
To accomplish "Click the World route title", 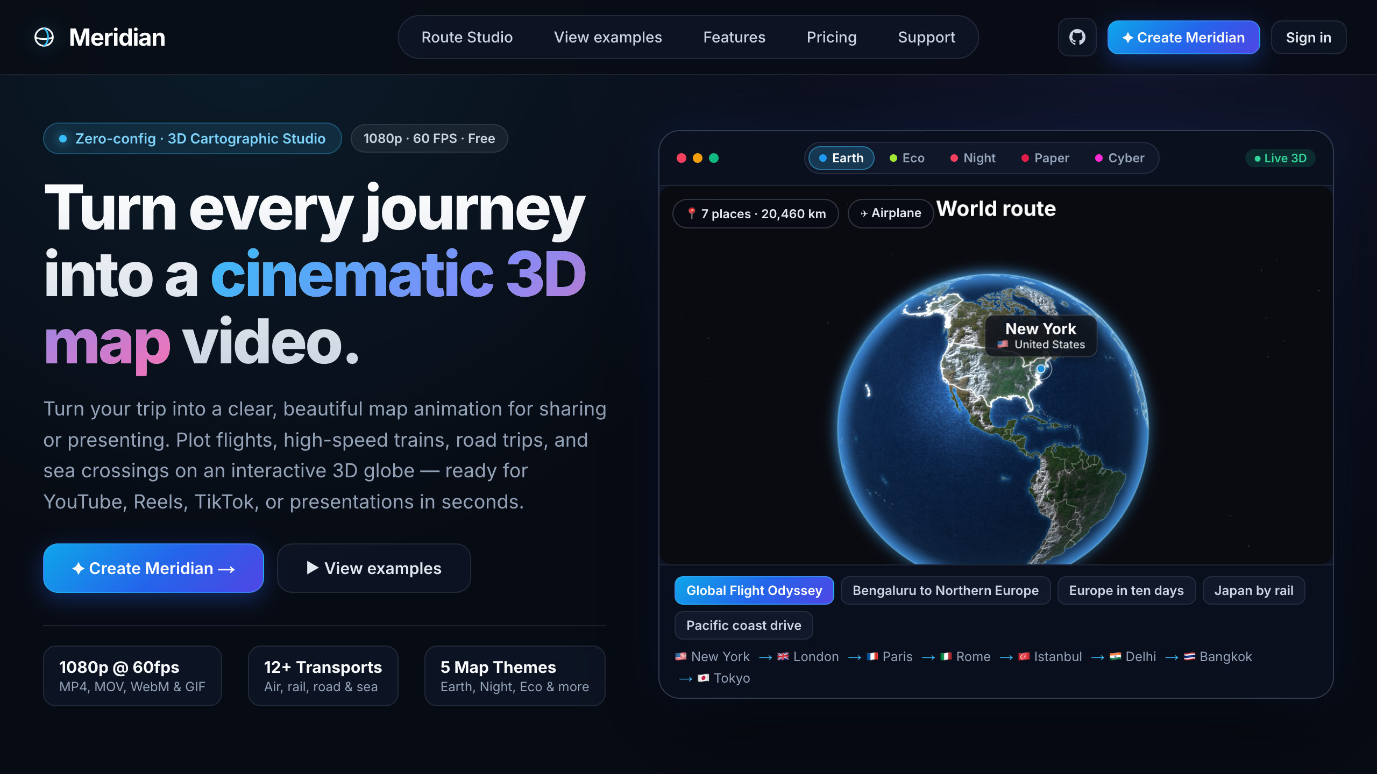I will (x=996, y=209).
